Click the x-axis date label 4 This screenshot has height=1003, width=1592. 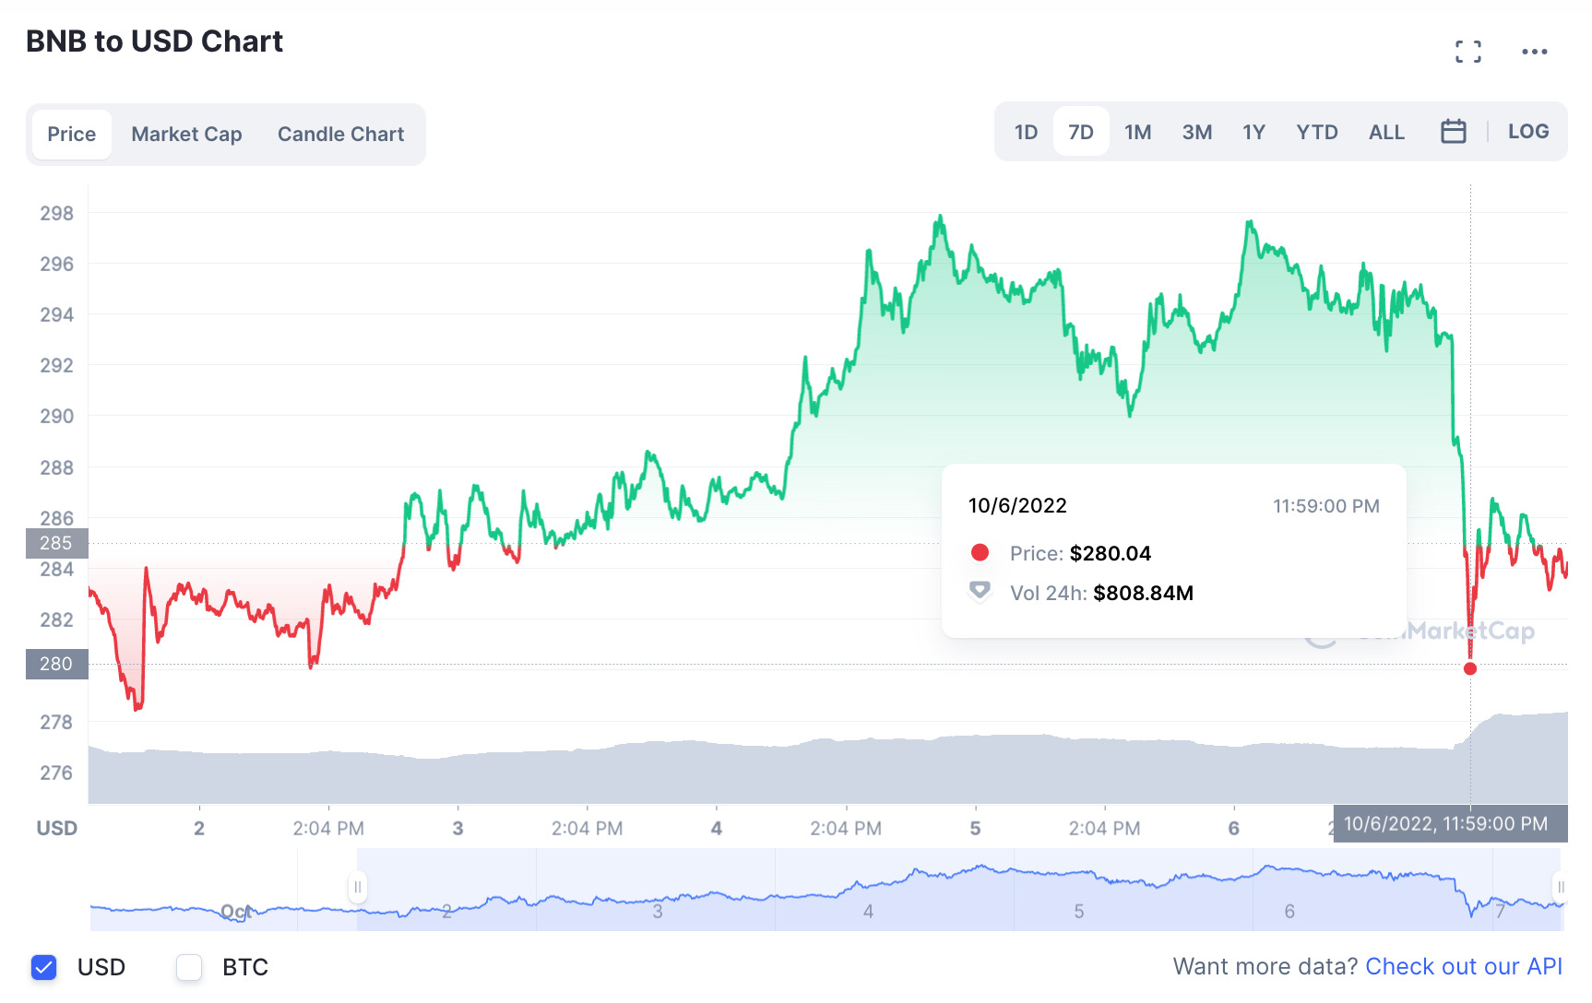(716, 828)
